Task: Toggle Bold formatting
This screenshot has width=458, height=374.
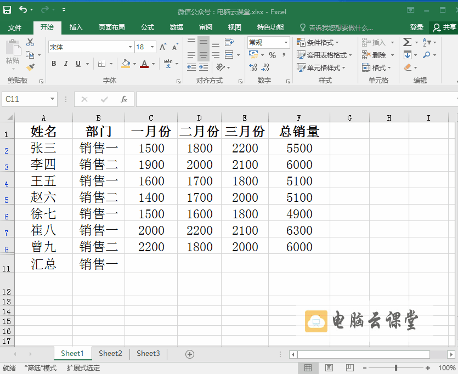Action: 54,64
